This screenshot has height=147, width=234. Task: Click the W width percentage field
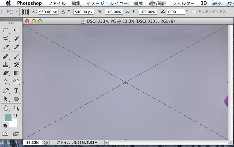tap(114, 12)
